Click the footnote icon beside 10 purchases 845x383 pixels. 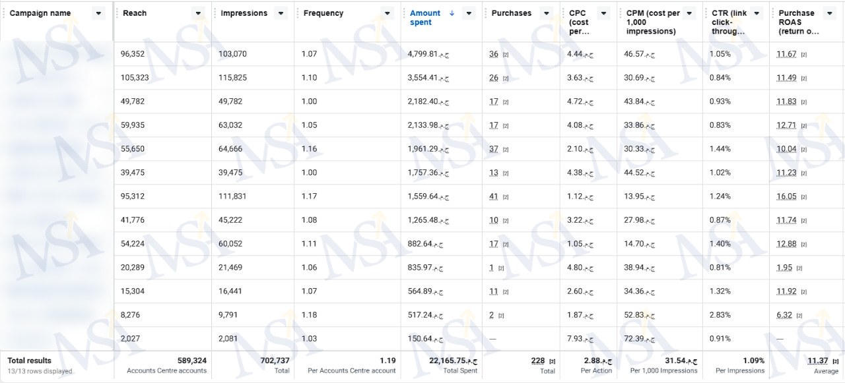click(506, 221)
